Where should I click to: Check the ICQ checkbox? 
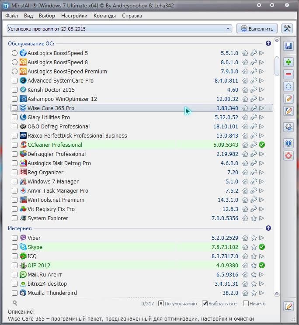click(14, 256)
